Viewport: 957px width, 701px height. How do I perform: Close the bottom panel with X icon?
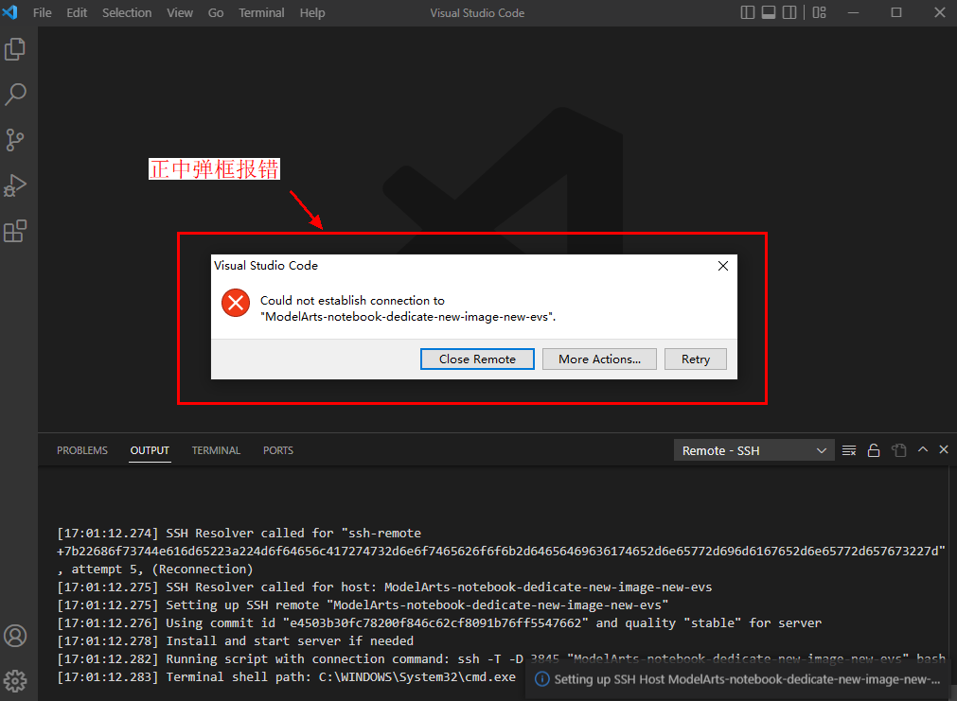point(944,449)
